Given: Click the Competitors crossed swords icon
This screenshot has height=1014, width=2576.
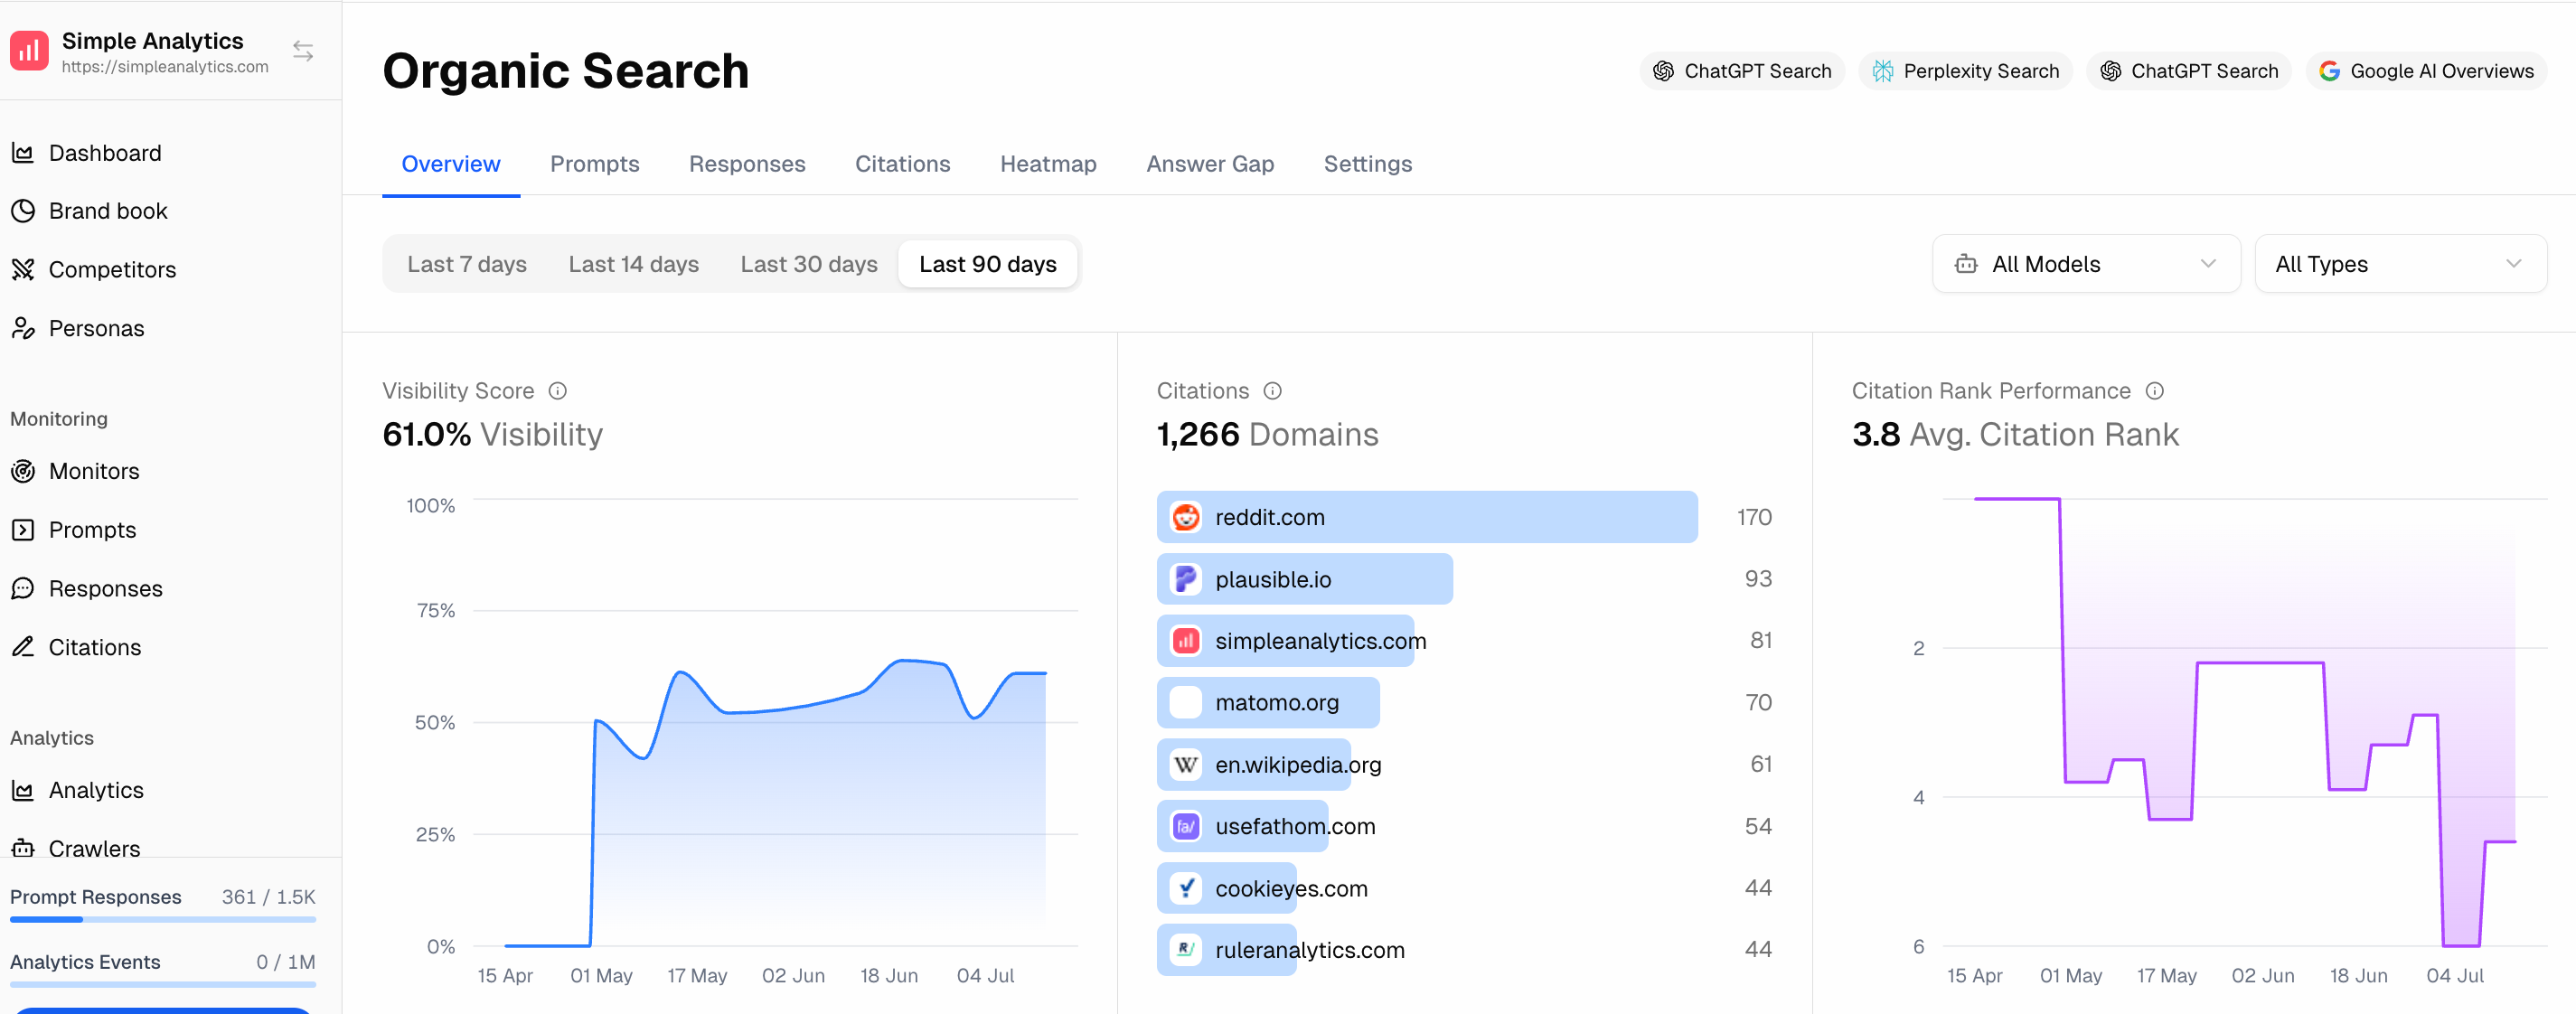Looking at the screenshot, I should point(23,270).
